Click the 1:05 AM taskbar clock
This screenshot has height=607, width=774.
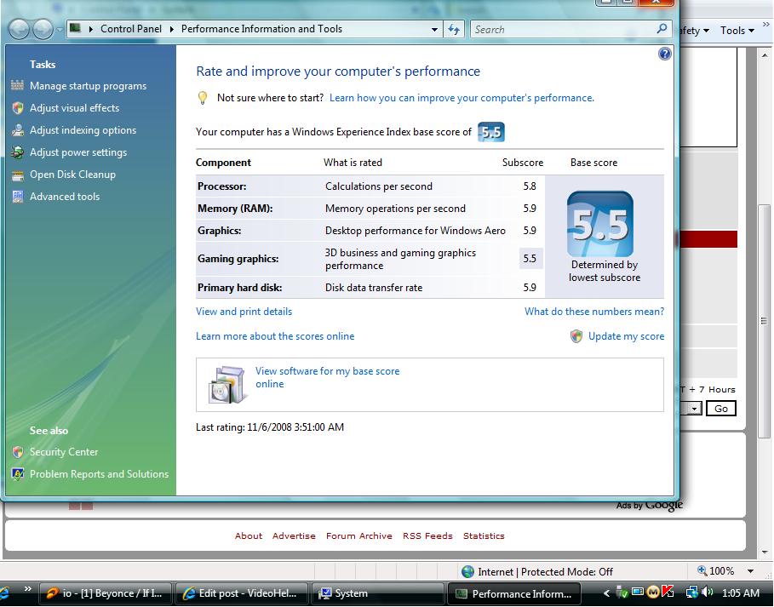(x=741, y=593)
